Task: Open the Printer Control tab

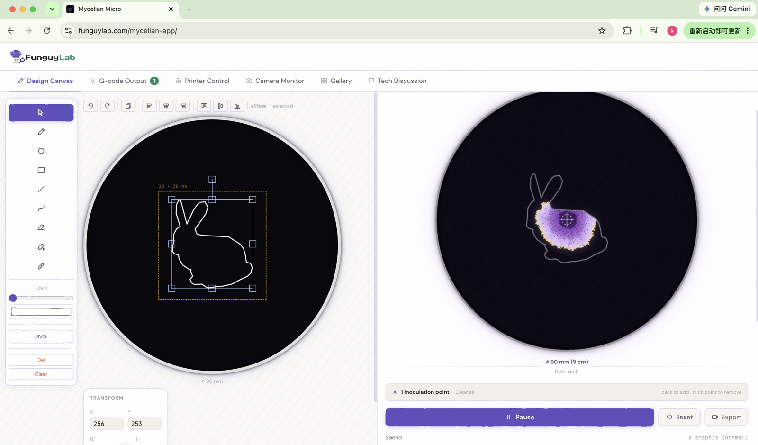Action: click(202, 81)
